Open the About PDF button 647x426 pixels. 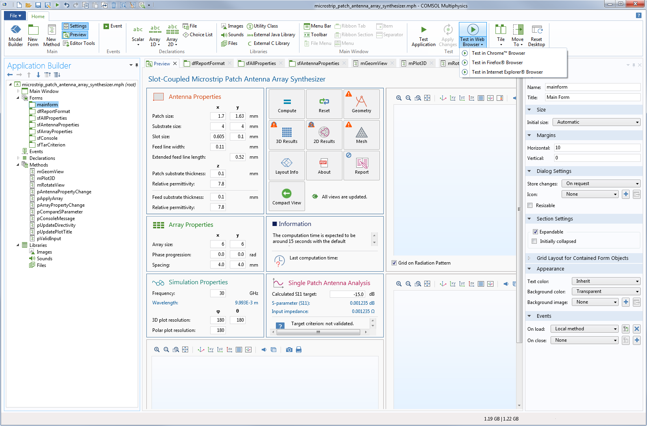coord(324,166)
